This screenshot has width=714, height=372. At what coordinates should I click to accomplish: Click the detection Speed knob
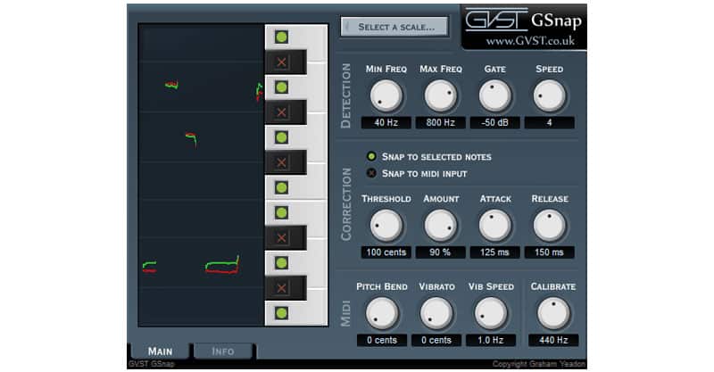[549, 96]
